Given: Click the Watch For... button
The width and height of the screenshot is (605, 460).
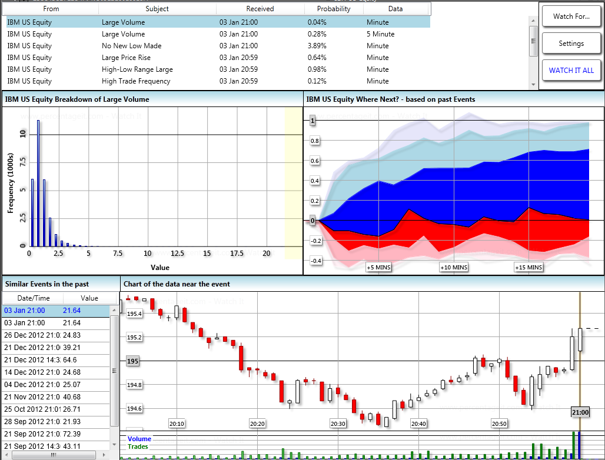Looking at the screenshot, I should tap(571, 16).
